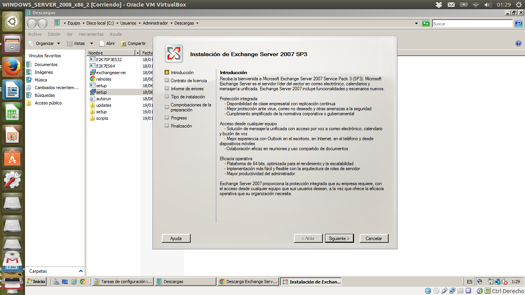Click the Siguiente button
The height and width of the screenshot is (295, 525).
[x=339, y=239]
